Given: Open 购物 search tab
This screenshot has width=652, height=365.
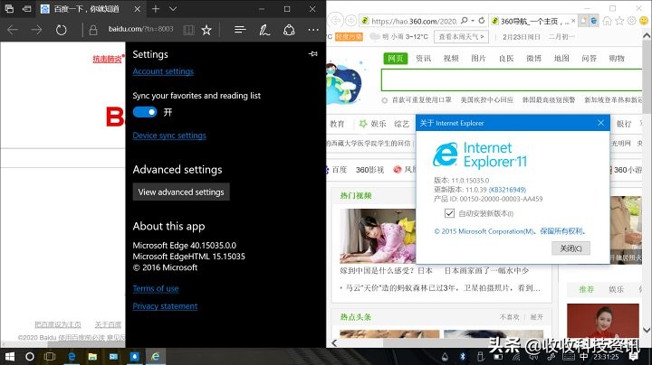Looking at the screenshot, I should click(x=617, y=59).
